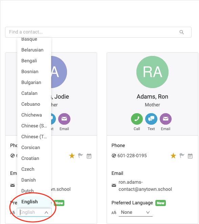This screenshot has width=199, height=224.
Task: Toggle flag on Jodie's phone row
Action: [81, 156]
